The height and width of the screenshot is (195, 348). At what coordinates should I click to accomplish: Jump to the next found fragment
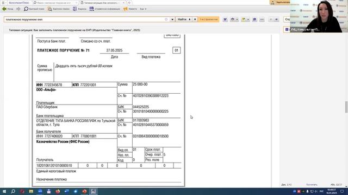[x=195, y=19]
